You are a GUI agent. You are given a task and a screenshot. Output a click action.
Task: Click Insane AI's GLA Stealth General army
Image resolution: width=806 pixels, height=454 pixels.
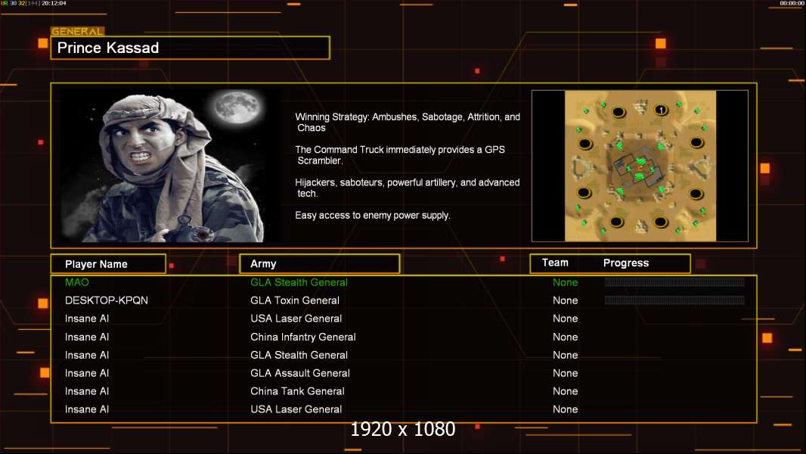click(x=299, y=356)
